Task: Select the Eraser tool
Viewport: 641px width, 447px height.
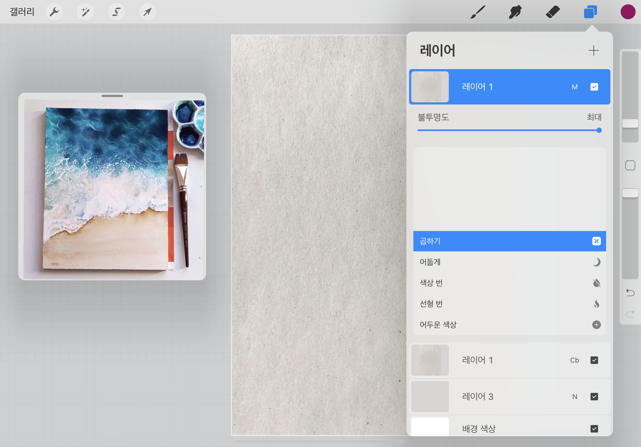Action: coord(552,12)
